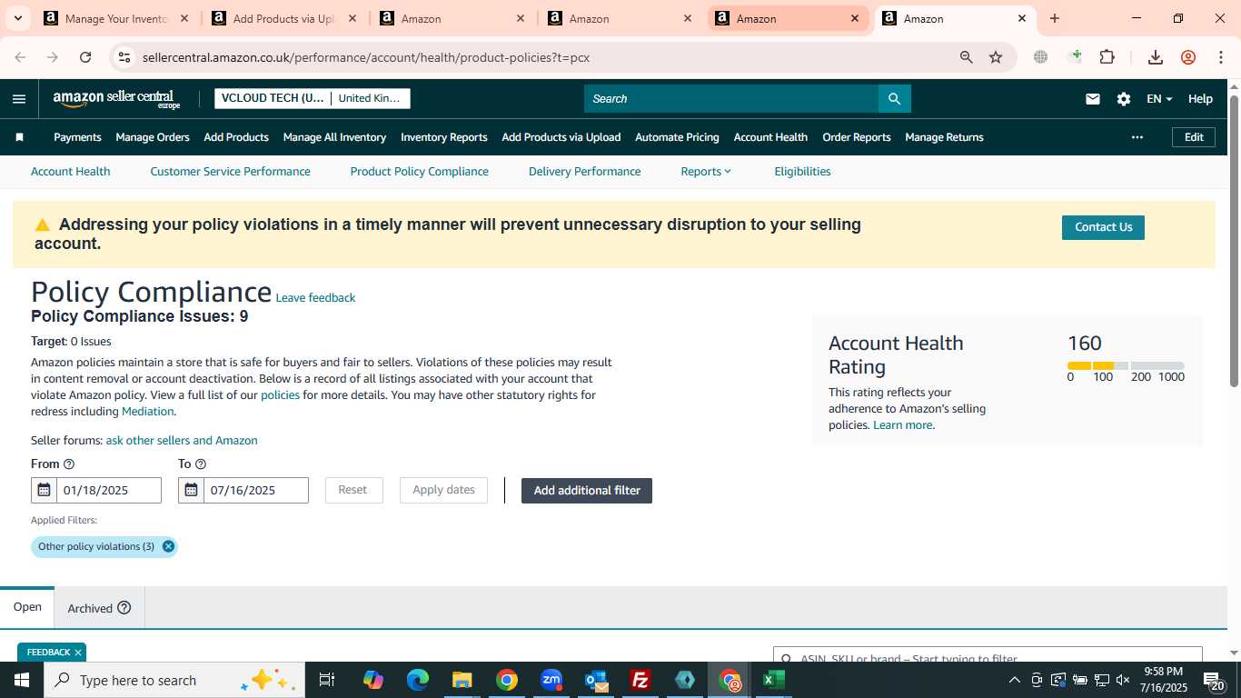Screen dimensions: 1241x698
Task: Open Eligibilities tab
Action: 802,171
